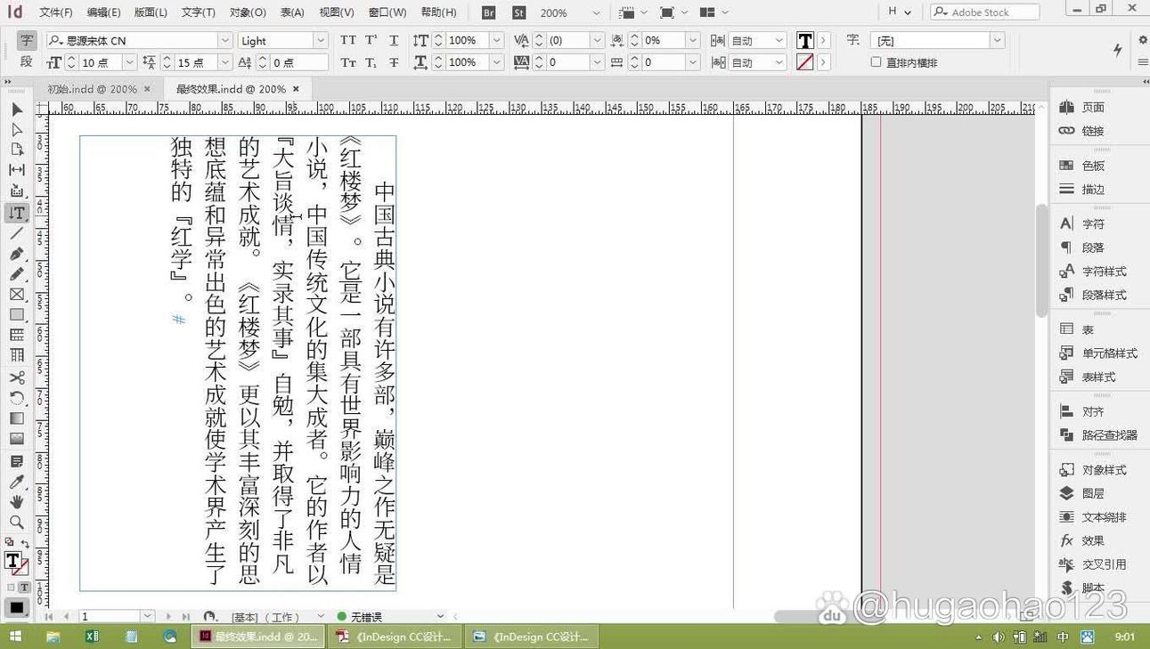Open the 路径查找器 panel
This screenshot has width=1150, height=649.
1109,434
